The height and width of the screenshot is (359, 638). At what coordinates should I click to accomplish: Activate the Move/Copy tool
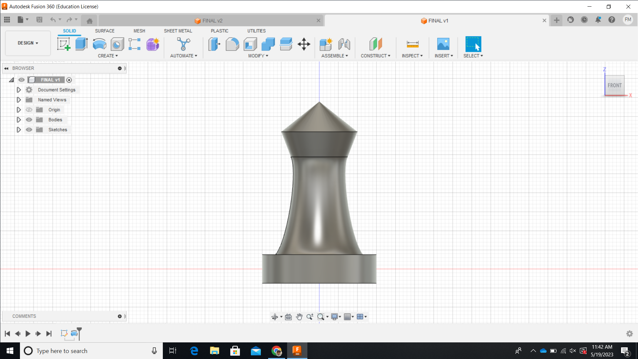point(304,44)
